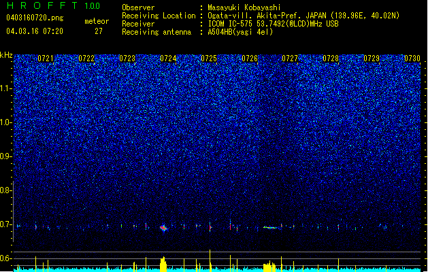This screenshot has width=428, height=272.
Task: Click the meteor label
Action: click(x=97, y=21)
